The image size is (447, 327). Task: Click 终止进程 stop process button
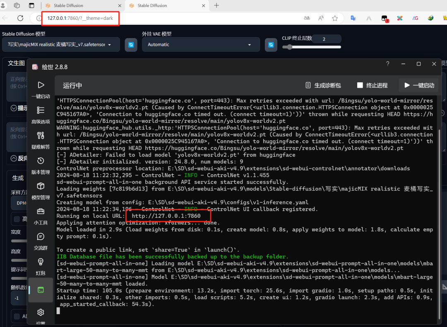(x=372, y=85)
